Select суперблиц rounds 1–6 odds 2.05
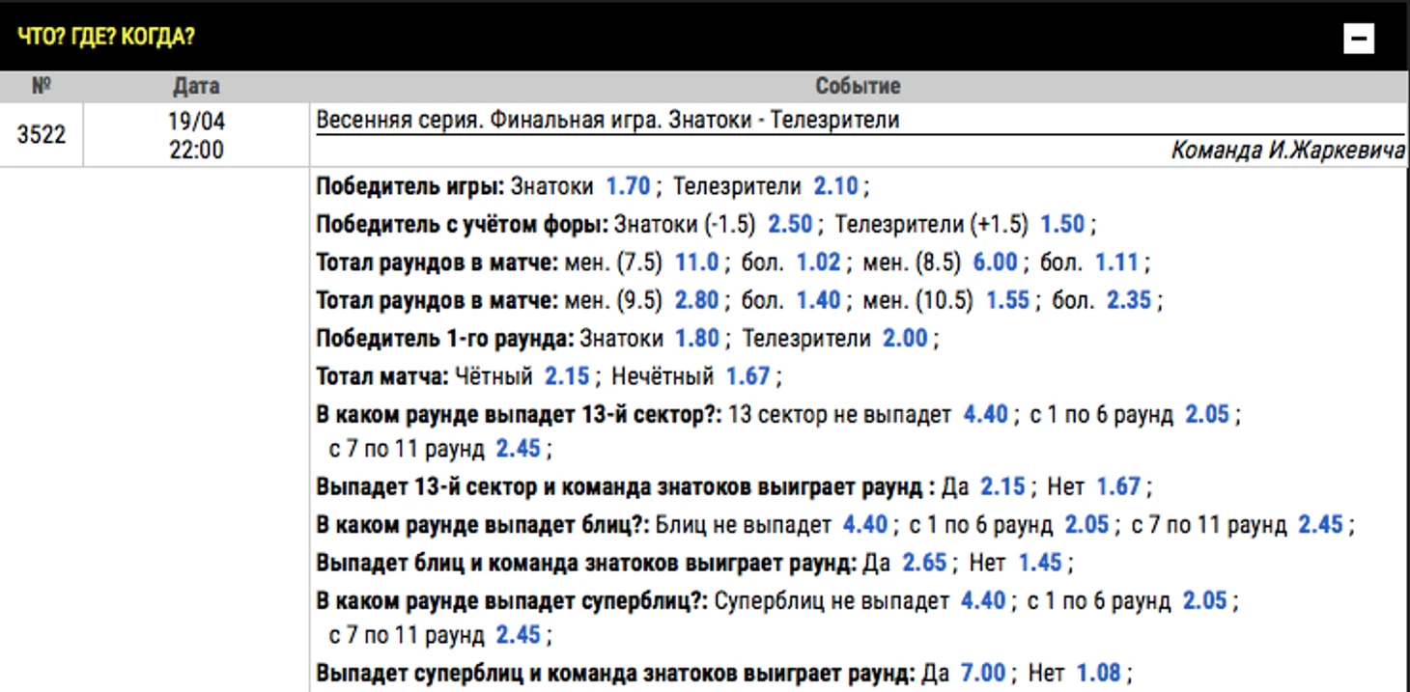1410x692 pixels. pyautogui.click(x=1205, y=600)
